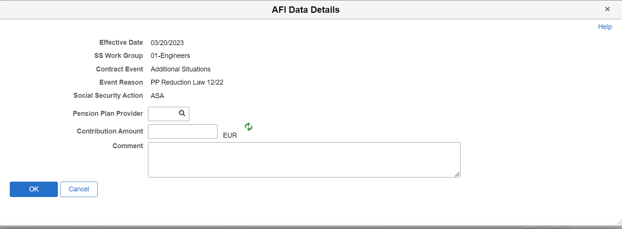This screenshot has height=229, width=622.
Task: Cancel the AFI Data Details entry
Action: [x=79, y=189]
